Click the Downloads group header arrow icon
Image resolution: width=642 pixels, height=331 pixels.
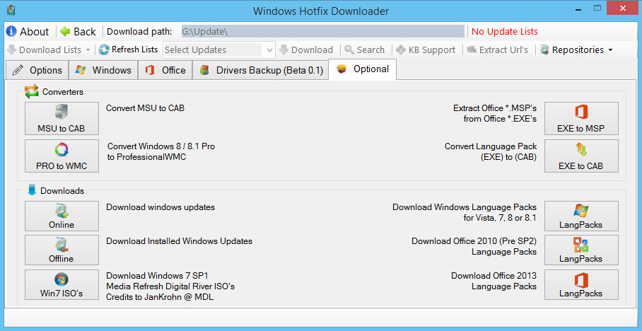coord(32,190)
